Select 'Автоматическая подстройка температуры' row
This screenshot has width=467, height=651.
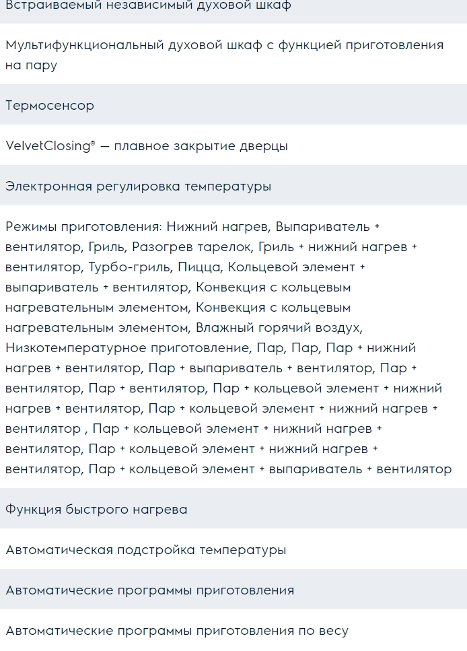[x=146, y=550]
